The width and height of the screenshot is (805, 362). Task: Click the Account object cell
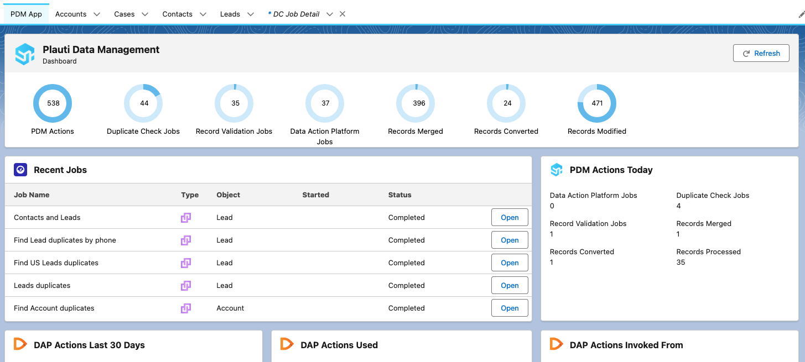tap(230, 308)
